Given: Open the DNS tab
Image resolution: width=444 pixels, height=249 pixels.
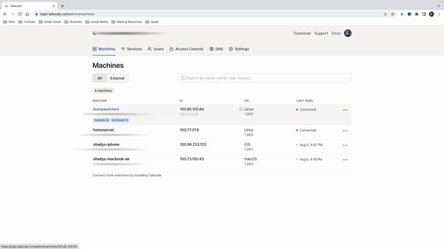Looking at the screenshot, I should pos(216,49).
